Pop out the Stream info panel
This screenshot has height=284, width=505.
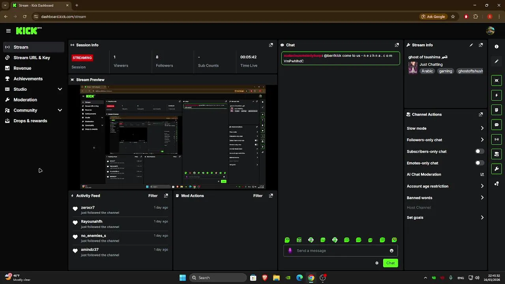point(481,45)
